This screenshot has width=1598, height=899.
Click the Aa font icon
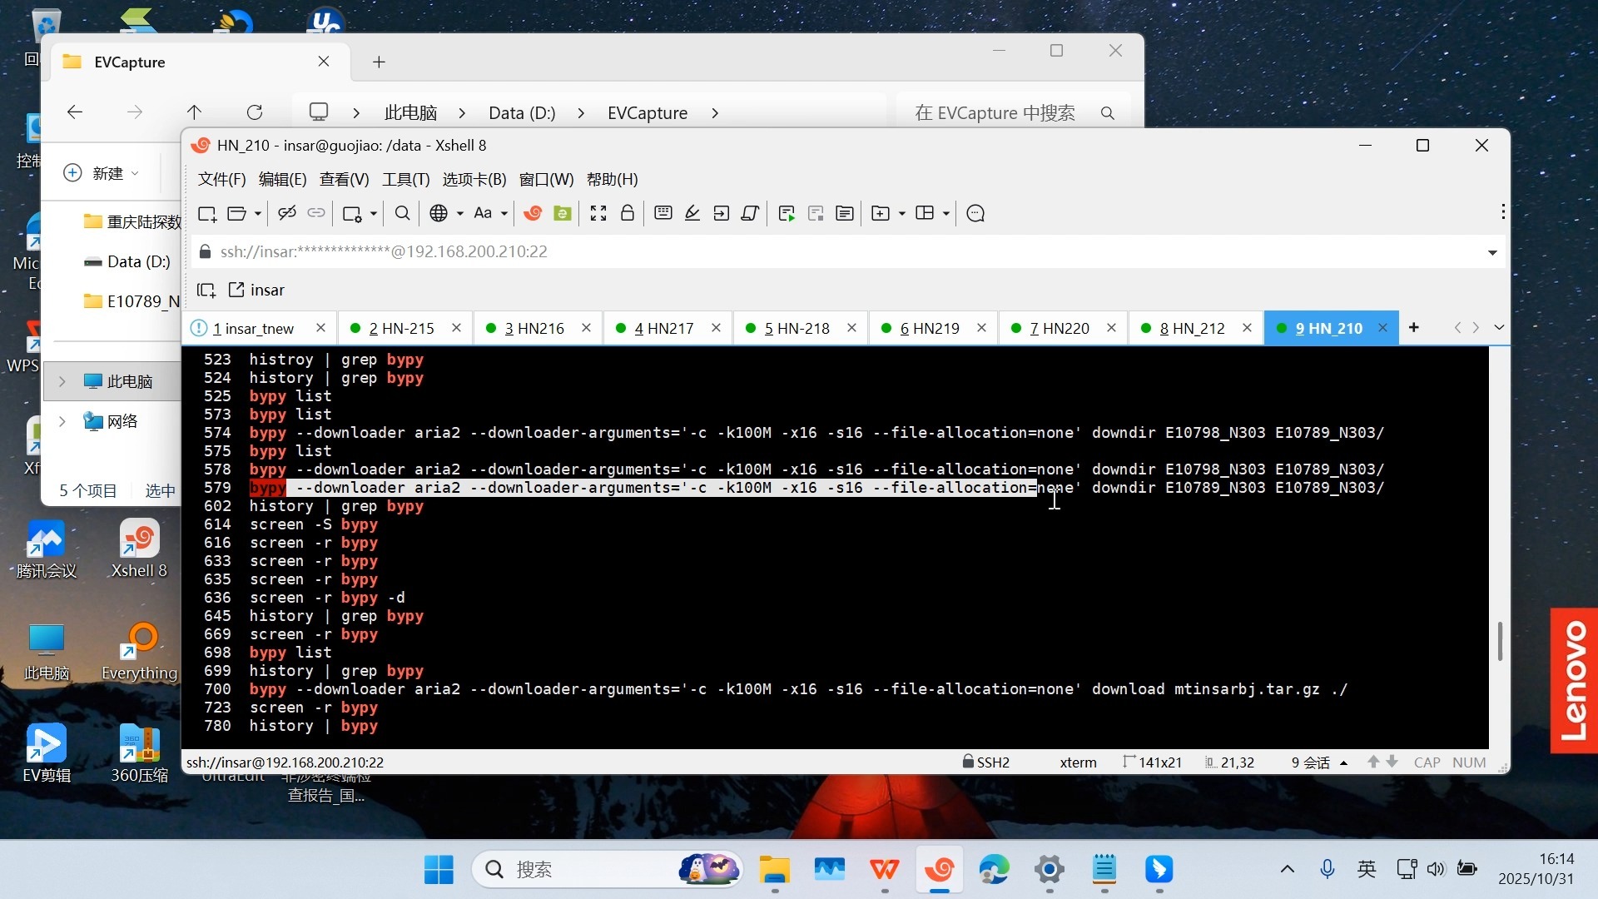[483, 213]
